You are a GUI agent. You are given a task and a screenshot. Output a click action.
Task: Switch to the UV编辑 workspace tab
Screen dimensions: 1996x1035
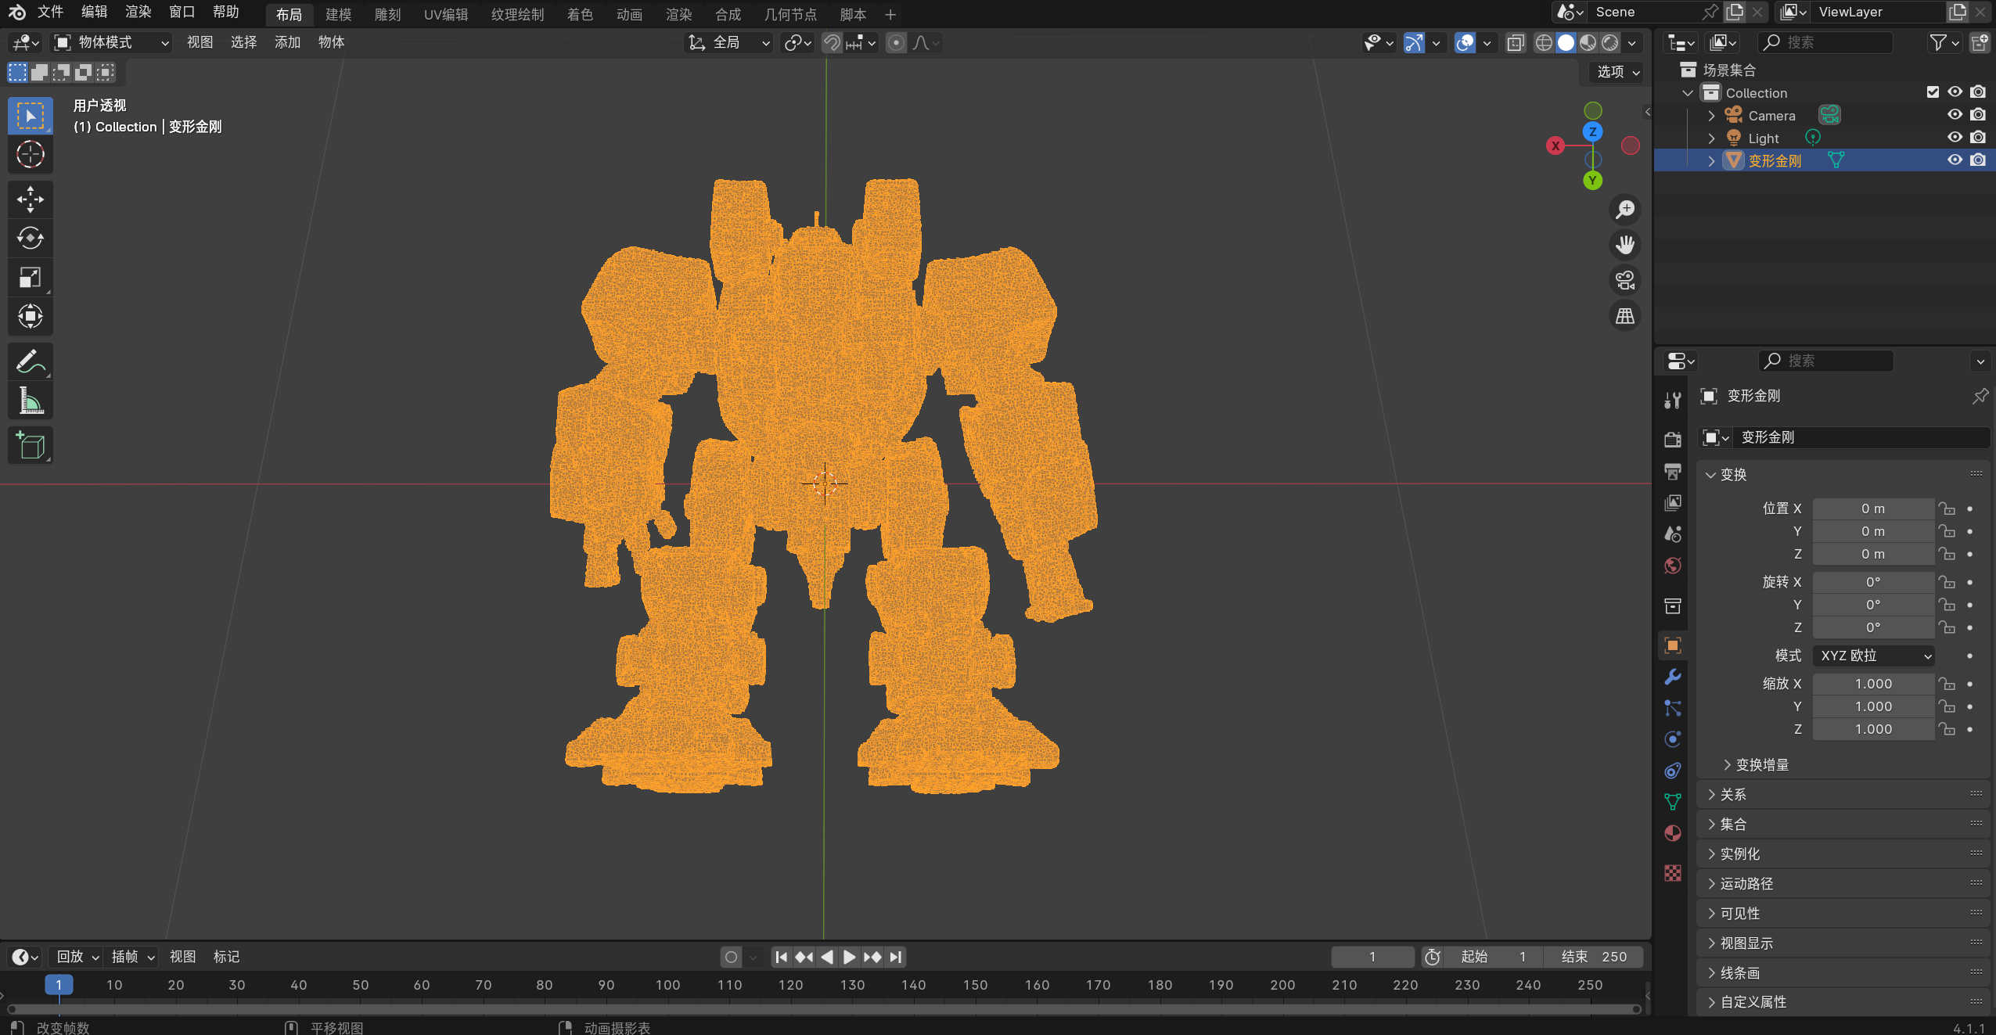pyautogui.click(x=445, y=14)
